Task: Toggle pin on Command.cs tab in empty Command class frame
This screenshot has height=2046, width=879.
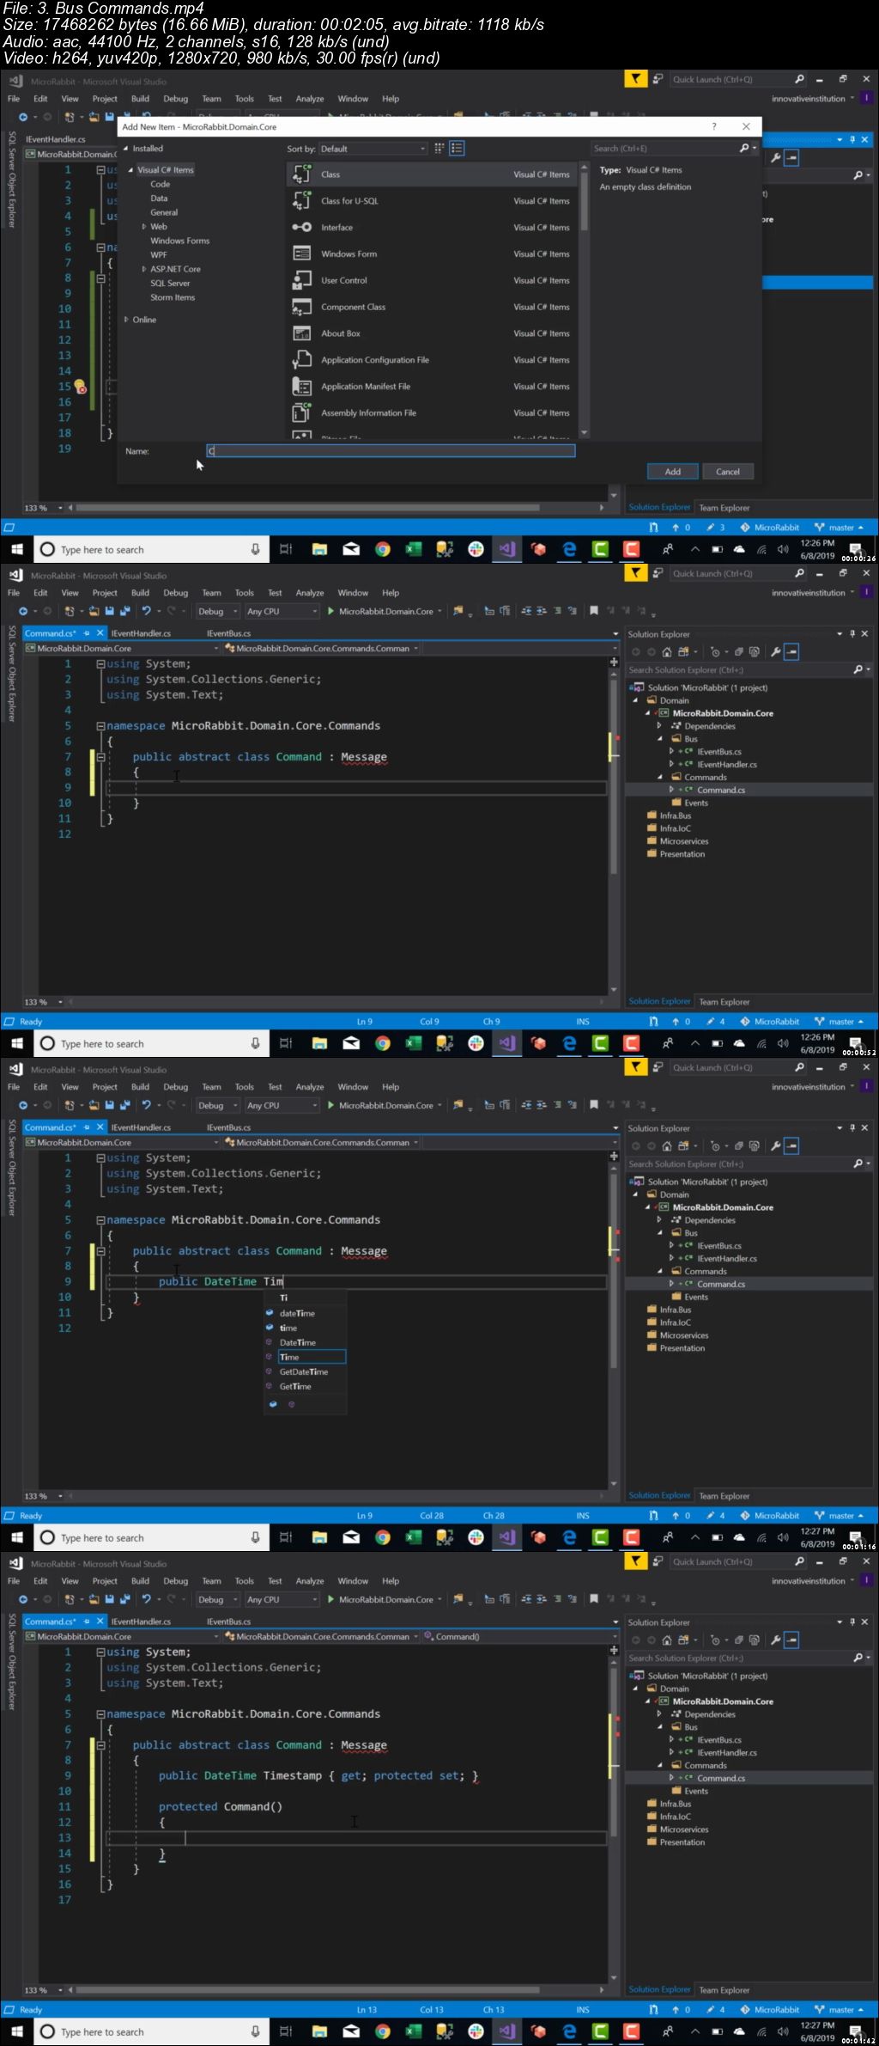Action: pyautogui.click(x=87, y=633)
